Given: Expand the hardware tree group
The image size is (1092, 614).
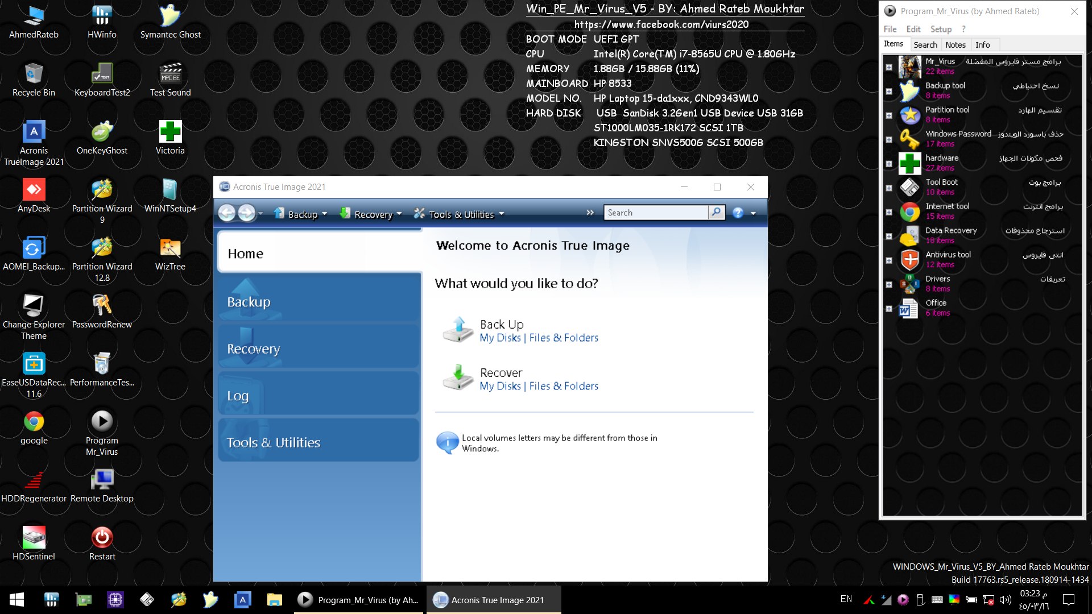Looking at the screenshot, I should point(889,164).
